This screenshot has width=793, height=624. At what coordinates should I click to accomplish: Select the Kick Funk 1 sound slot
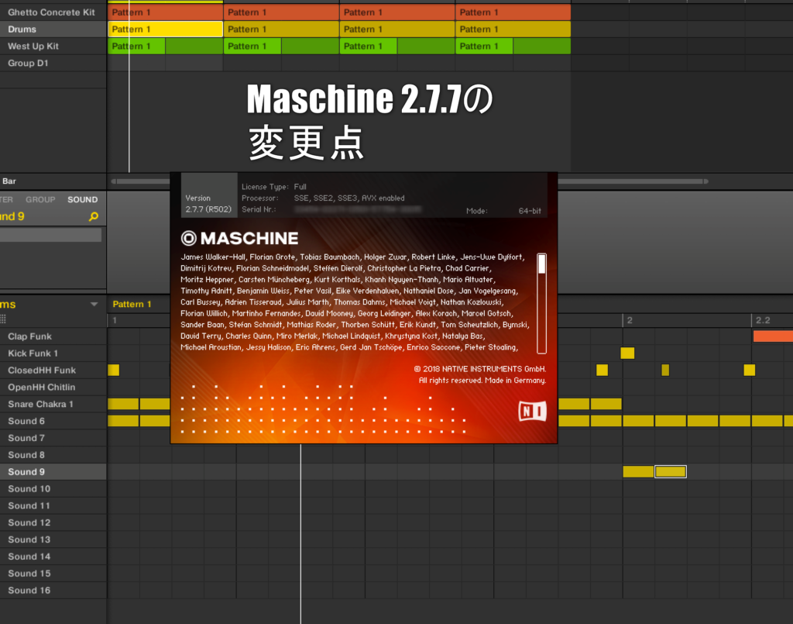(33, 353)
